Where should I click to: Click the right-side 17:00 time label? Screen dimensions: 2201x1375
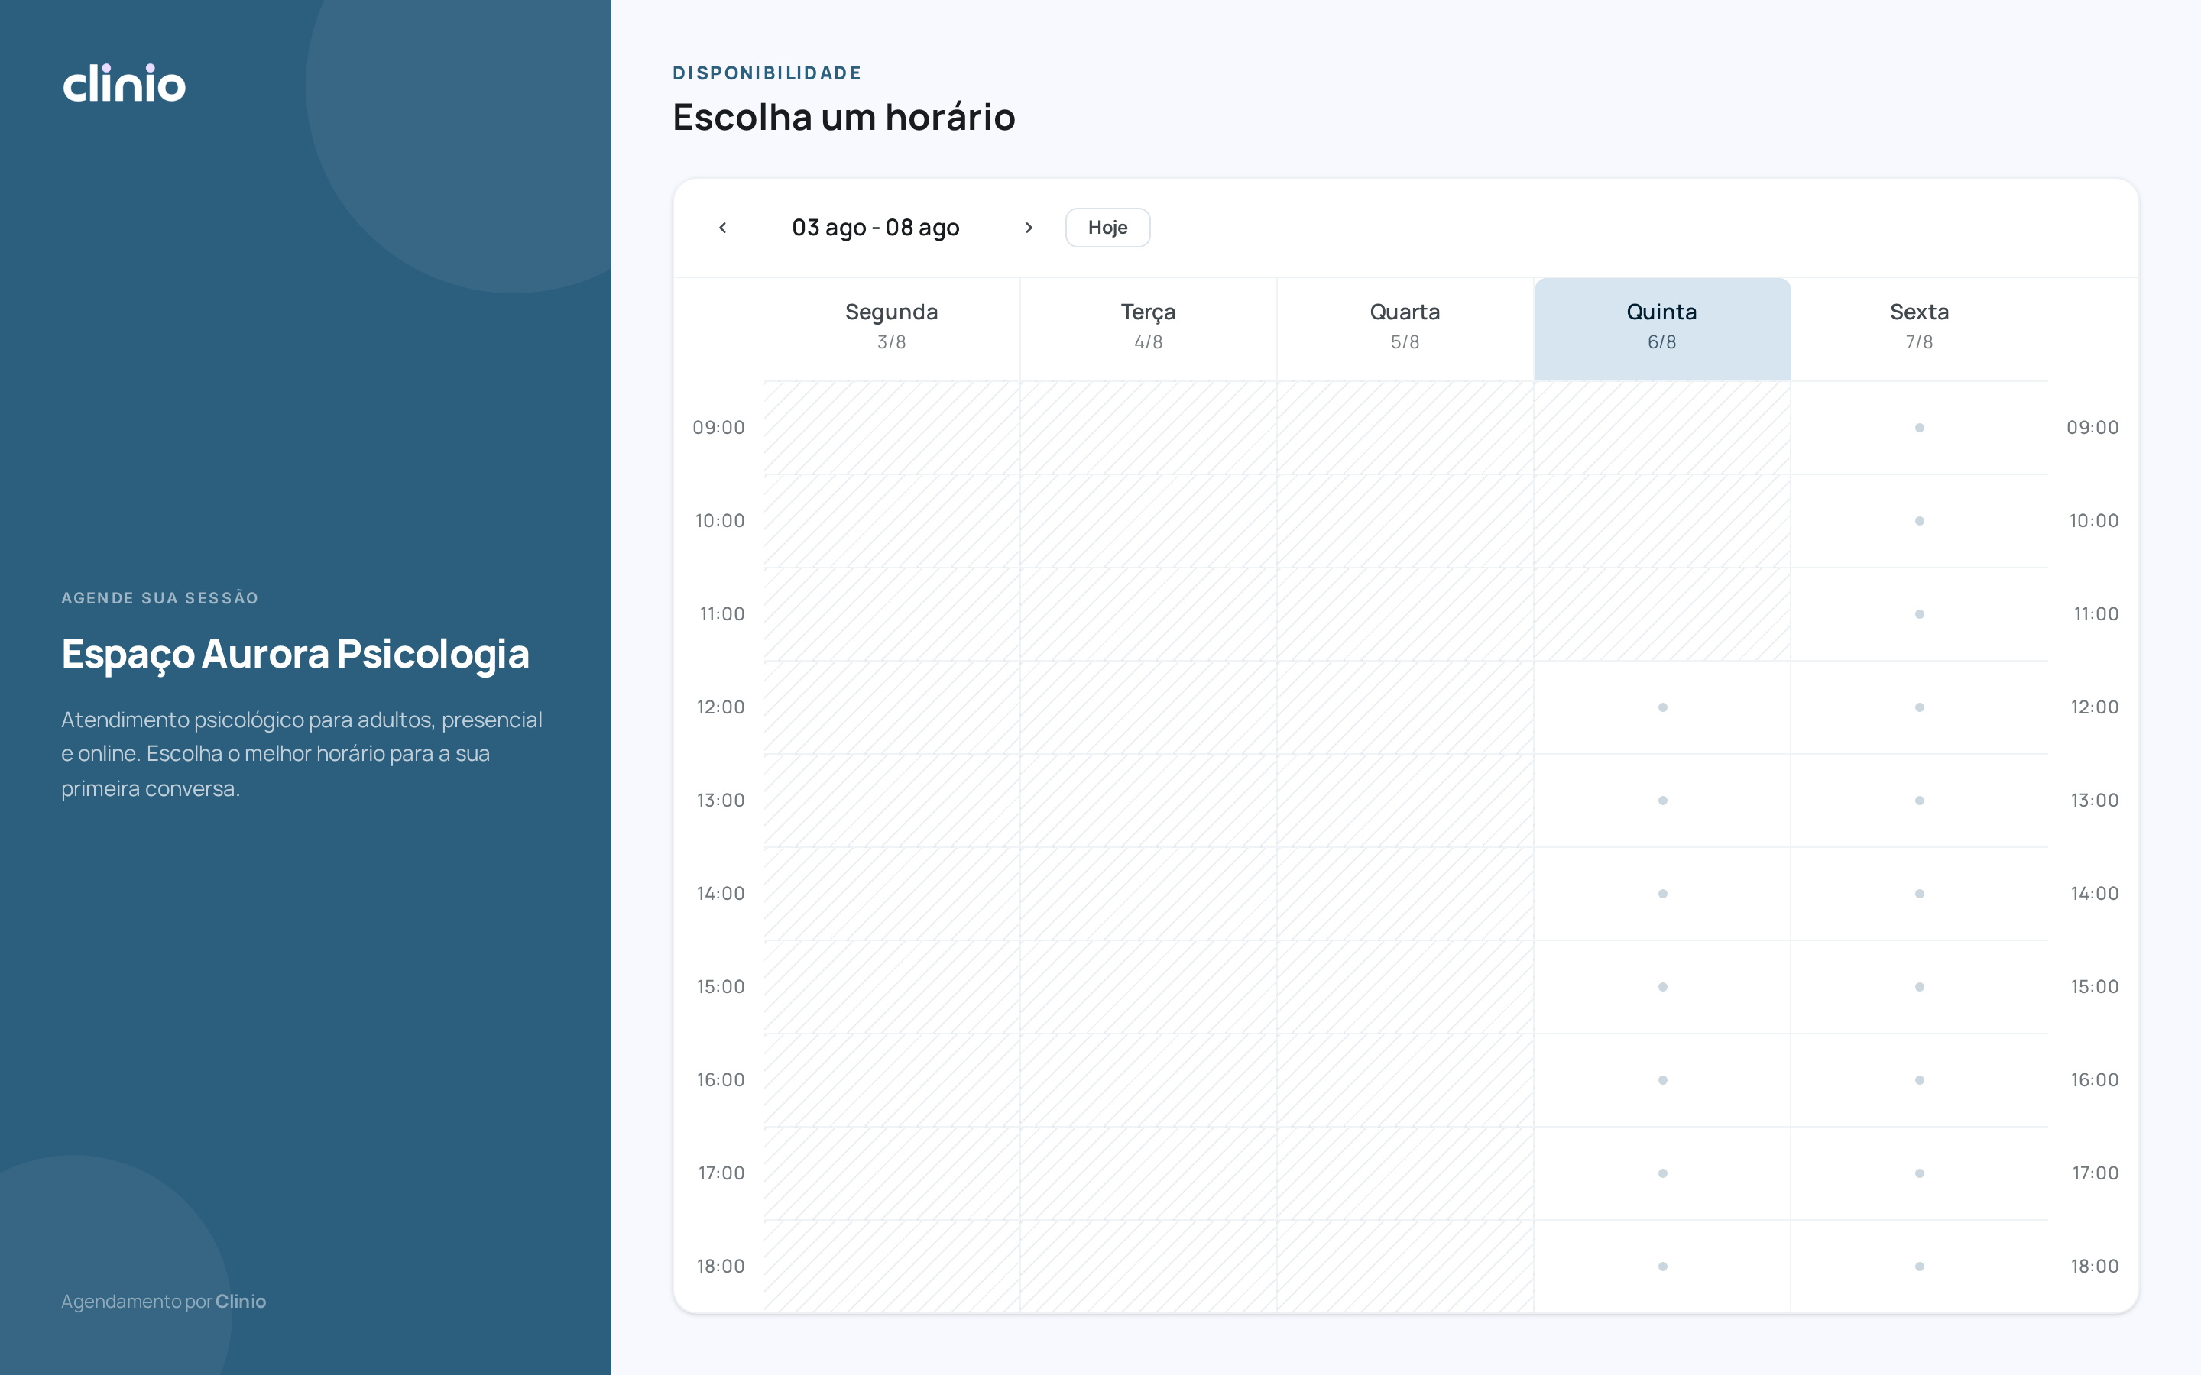[2096, 1173]
